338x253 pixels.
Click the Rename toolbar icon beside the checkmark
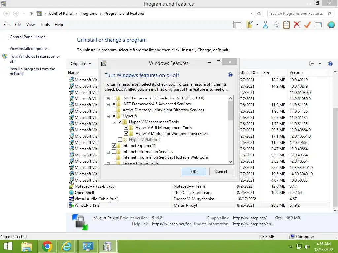coord(318,25)
